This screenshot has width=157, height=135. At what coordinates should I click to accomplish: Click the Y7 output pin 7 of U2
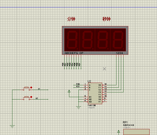105,102
